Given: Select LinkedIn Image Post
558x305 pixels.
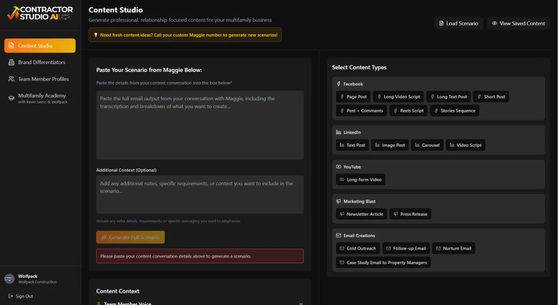Looking at the screenshot, I should [x=390, y=145].
